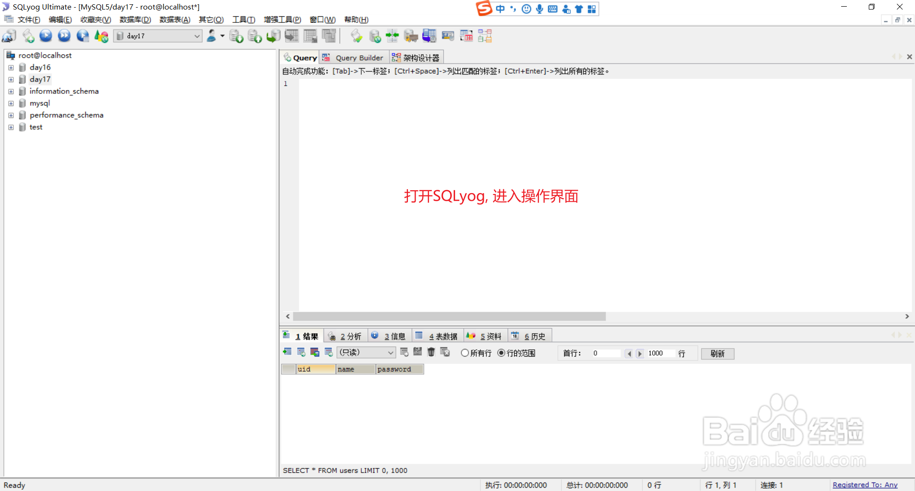This screenshot has height=491, width=915.
Task: Open the 文件(F) menu
Action: point(29,20)
